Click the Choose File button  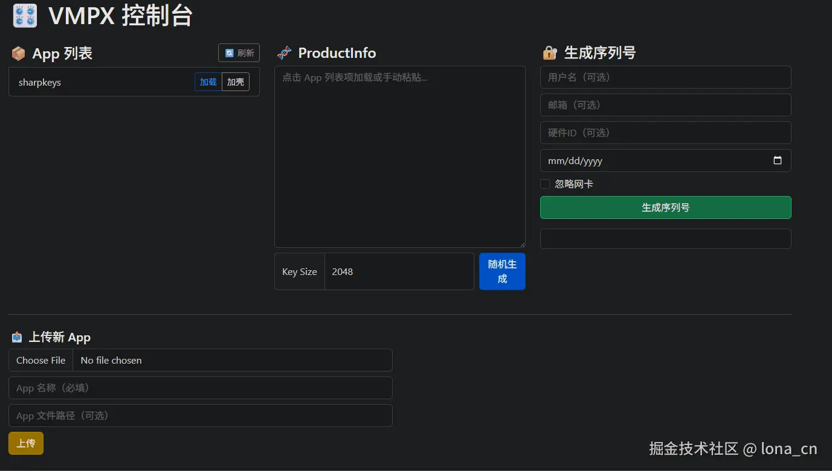coord(40,360)
